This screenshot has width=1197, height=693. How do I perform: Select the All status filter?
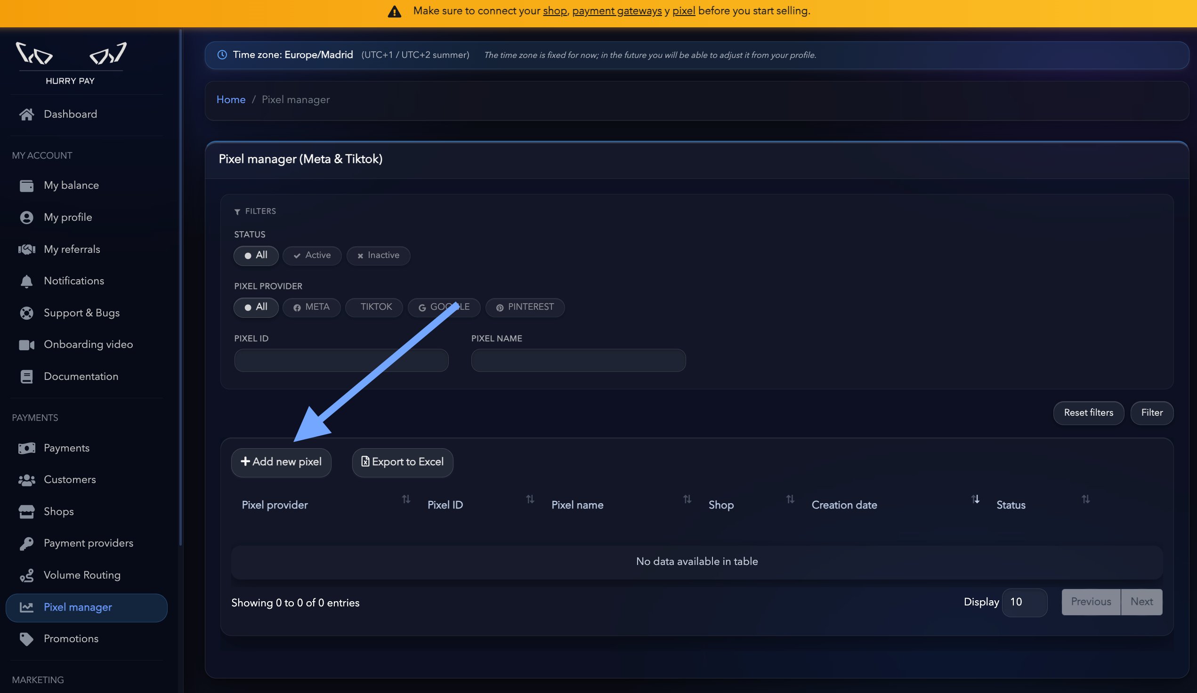(x=256, y=256)
